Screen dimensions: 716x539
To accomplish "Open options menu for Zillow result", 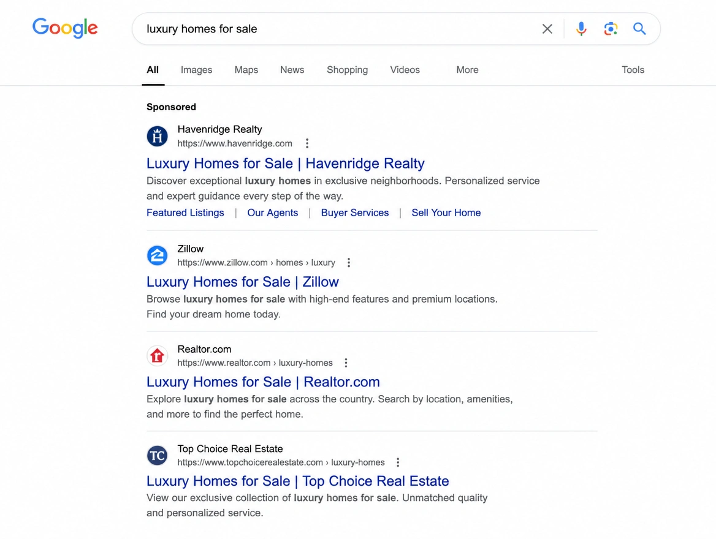I will [x=348, y=262].
